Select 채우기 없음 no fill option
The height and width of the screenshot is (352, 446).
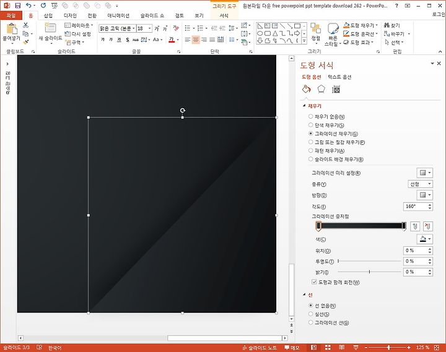click(326, 116)
